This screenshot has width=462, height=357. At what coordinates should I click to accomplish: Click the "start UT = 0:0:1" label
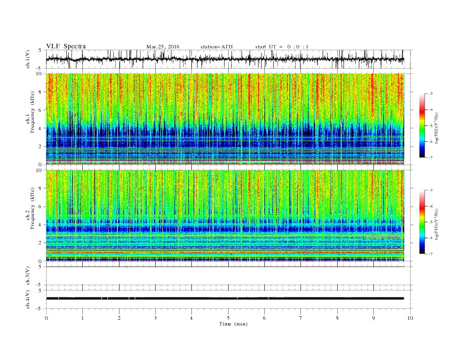coord(282,47)
